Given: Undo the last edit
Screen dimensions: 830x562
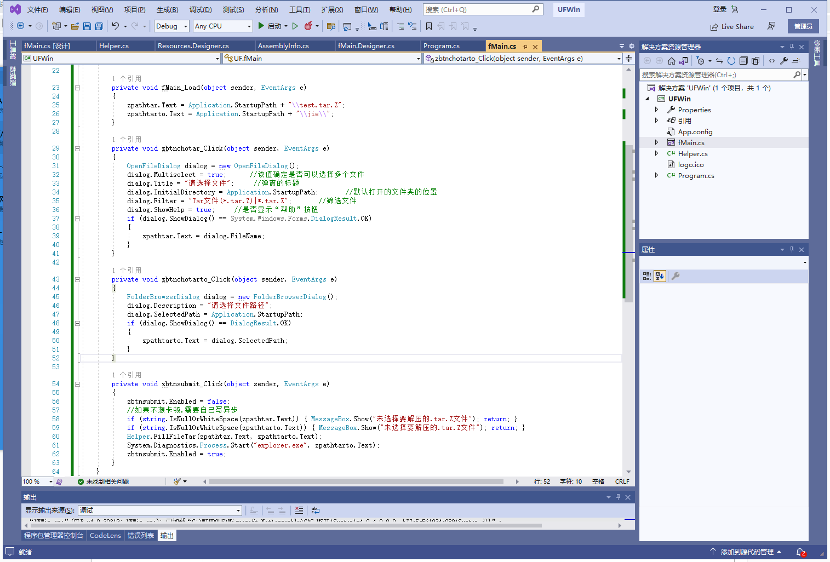Looking at the screenshot, I should click(115, 26).
